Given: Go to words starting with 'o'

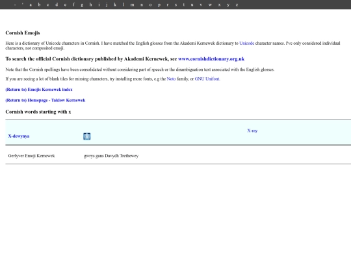Looking at the screenshot, I should coord(150,5).
